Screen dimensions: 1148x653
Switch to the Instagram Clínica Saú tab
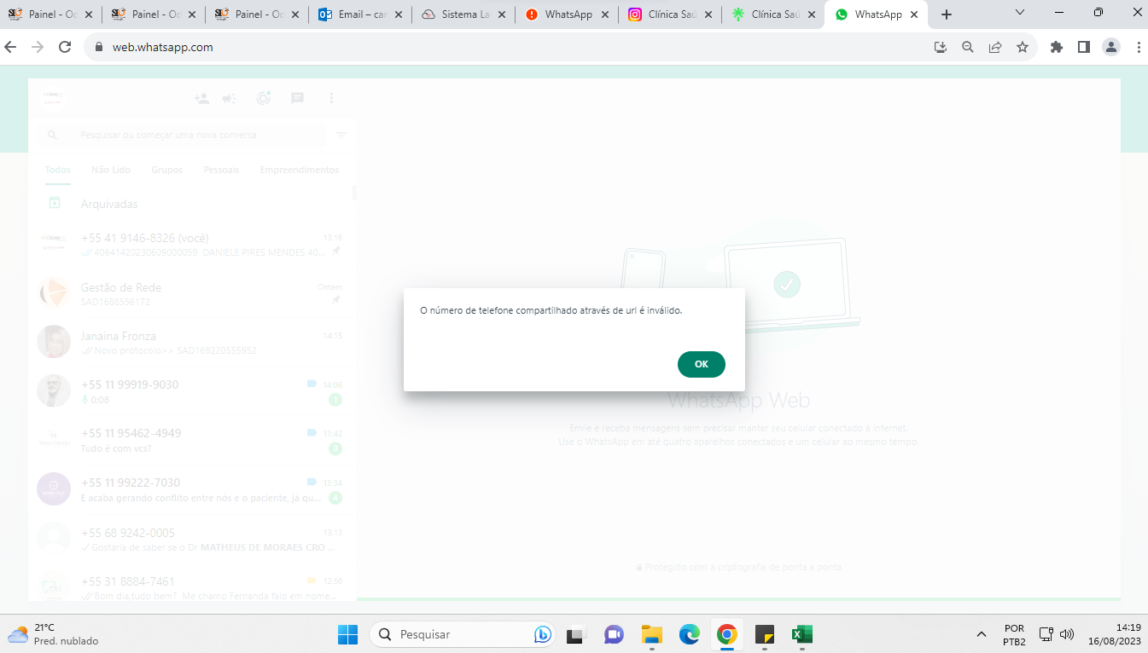click(669, 14)
